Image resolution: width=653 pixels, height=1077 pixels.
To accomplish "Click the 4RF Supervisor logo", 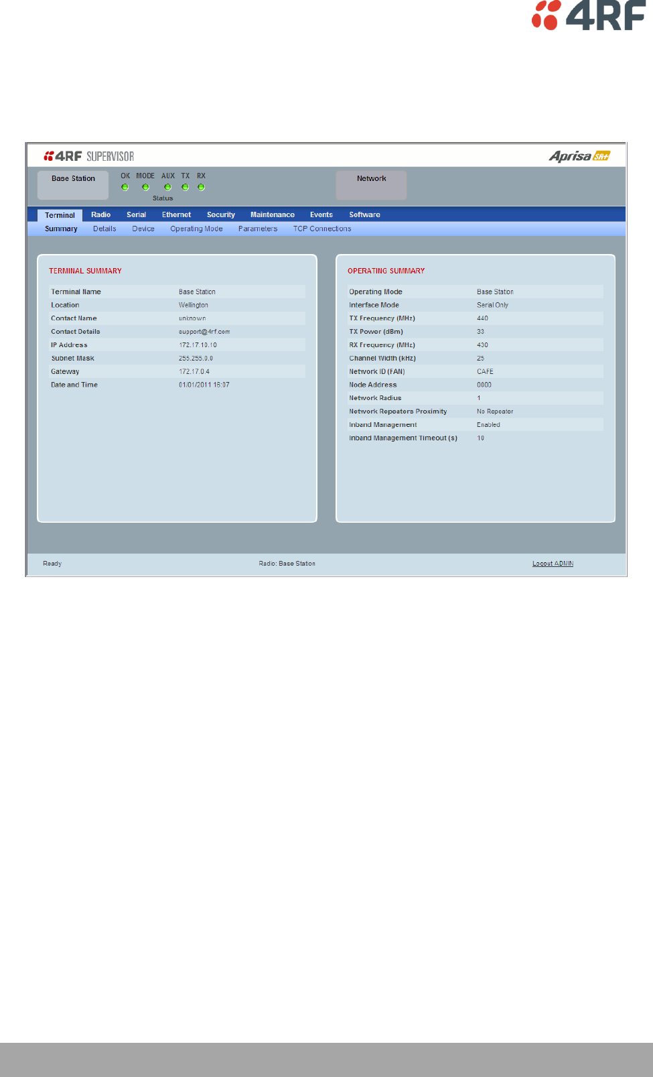I will pos(89,156).
